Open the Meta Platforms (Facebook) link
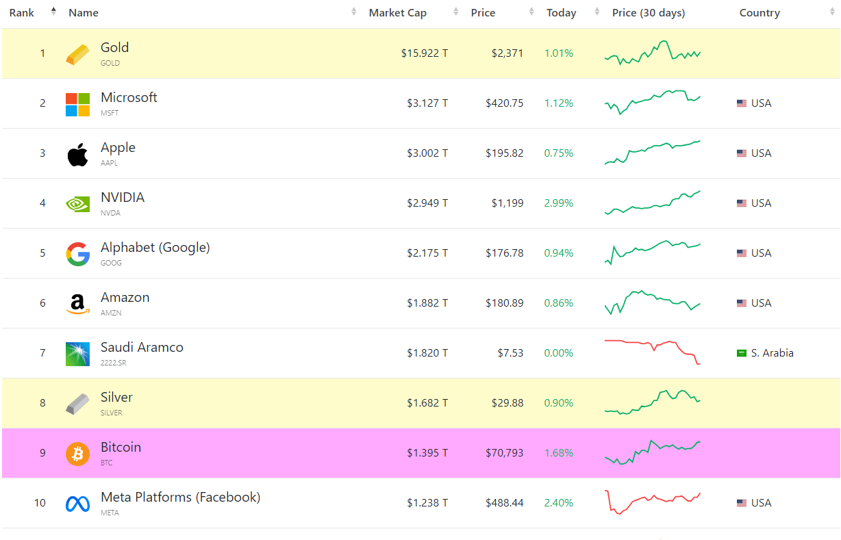This screenshot has height=540, width=841. coord(180,498)
